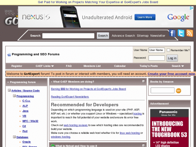Click the Search button next to search box

[103, 36]
